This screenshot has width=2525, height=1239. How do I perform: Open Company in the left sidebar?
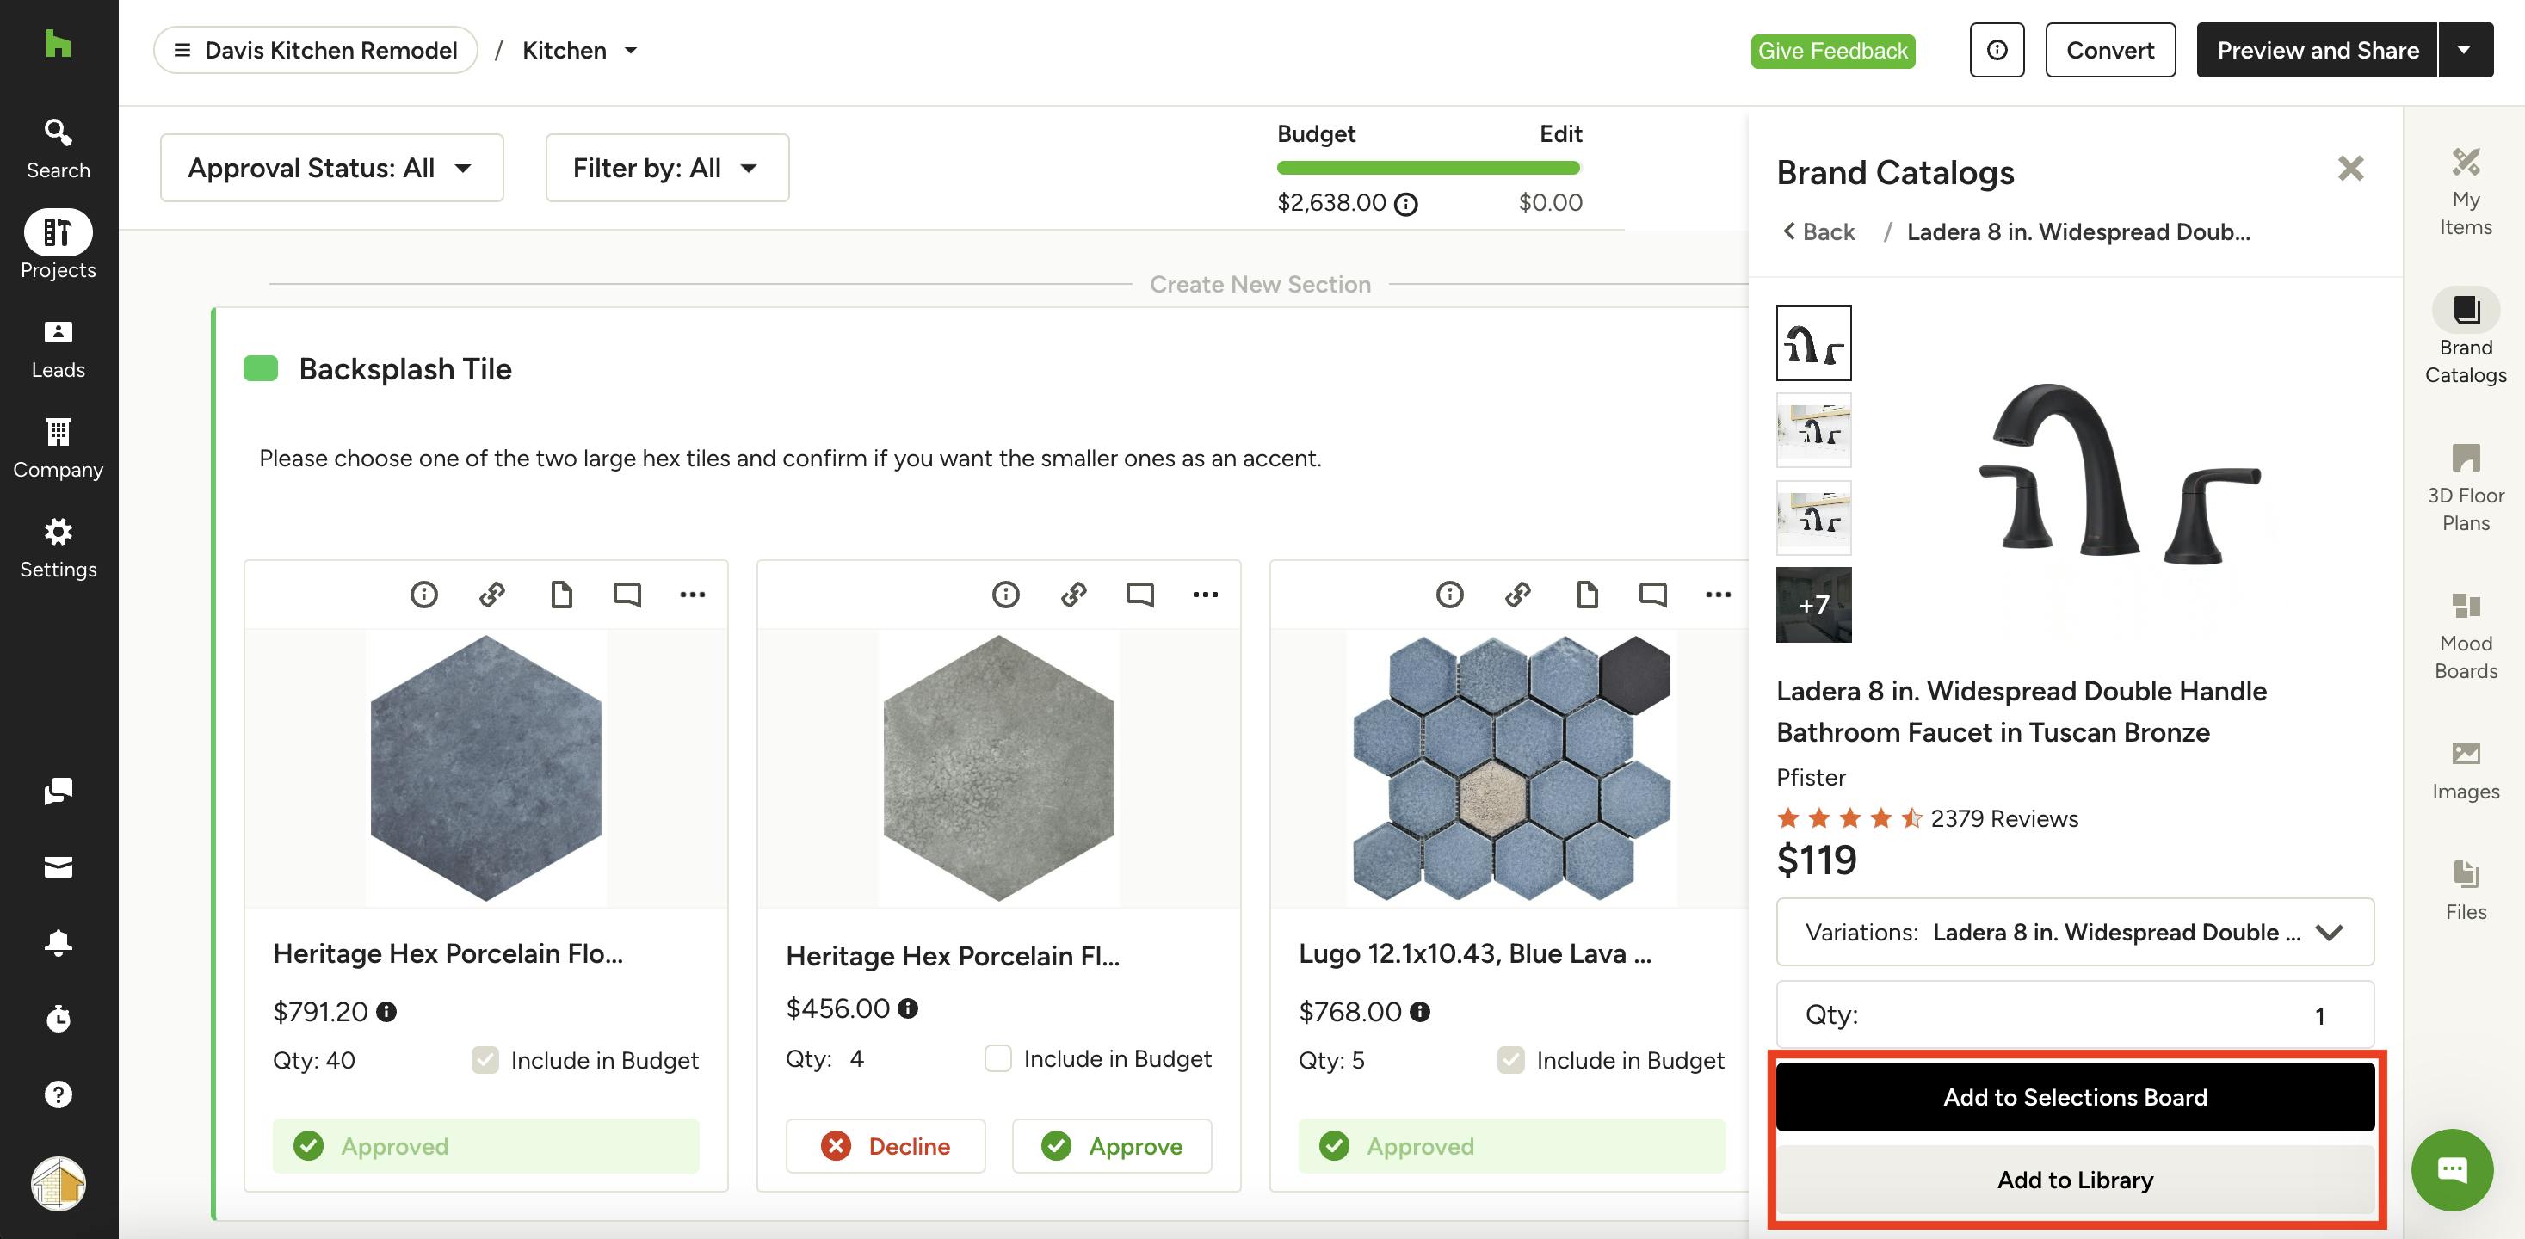[58, 449]
